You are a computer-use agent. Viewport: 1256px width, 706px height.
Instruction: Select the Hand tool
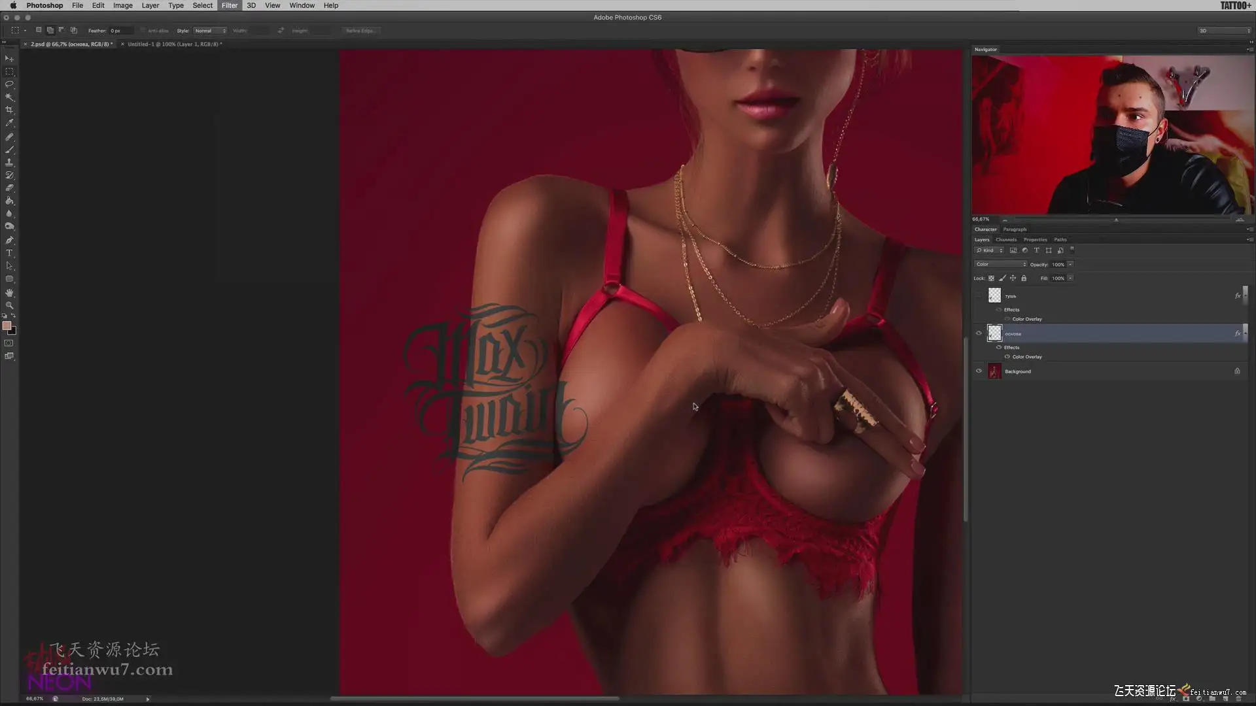[9, 292]
